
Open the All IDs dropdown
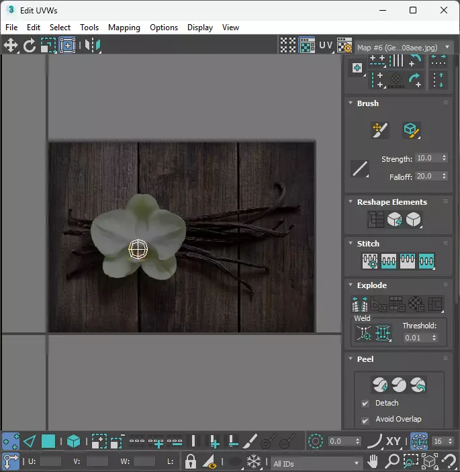(316, 463)
